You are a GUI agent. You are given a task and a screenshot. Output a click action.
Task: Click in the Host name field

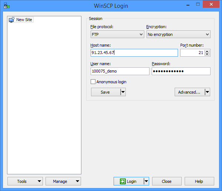(134, 53)
